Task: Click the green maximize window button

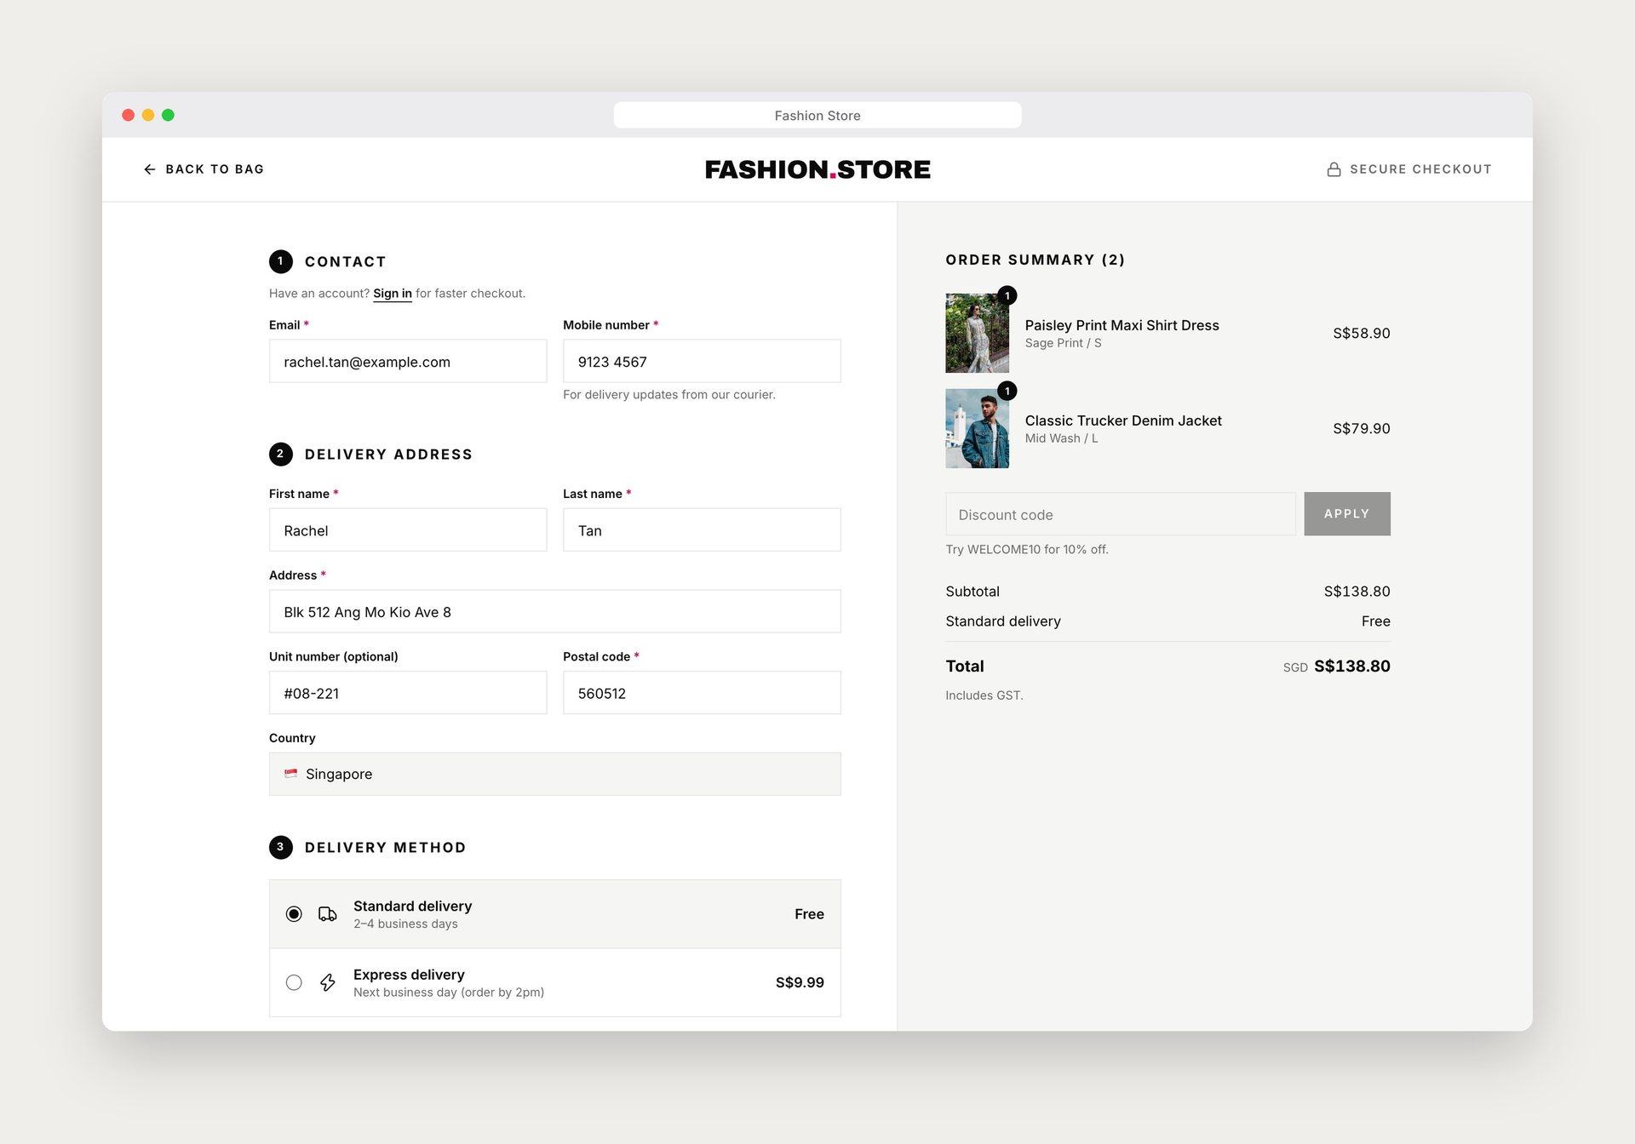Action: point(168,115)
